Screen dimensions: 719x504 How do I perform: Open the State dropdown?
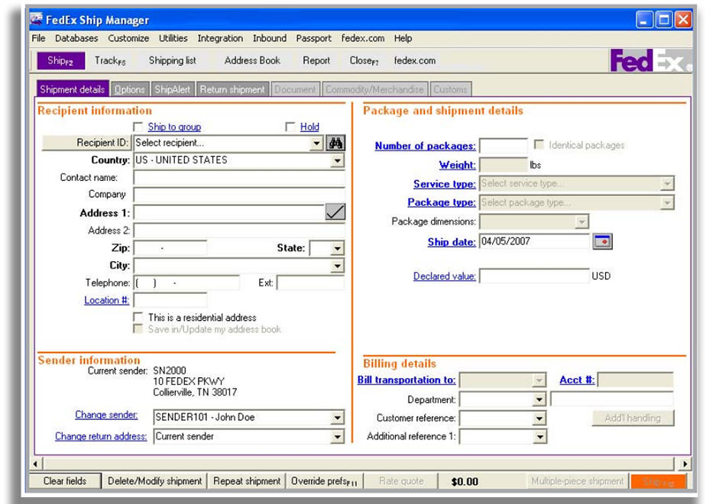(x=337, y=248)
